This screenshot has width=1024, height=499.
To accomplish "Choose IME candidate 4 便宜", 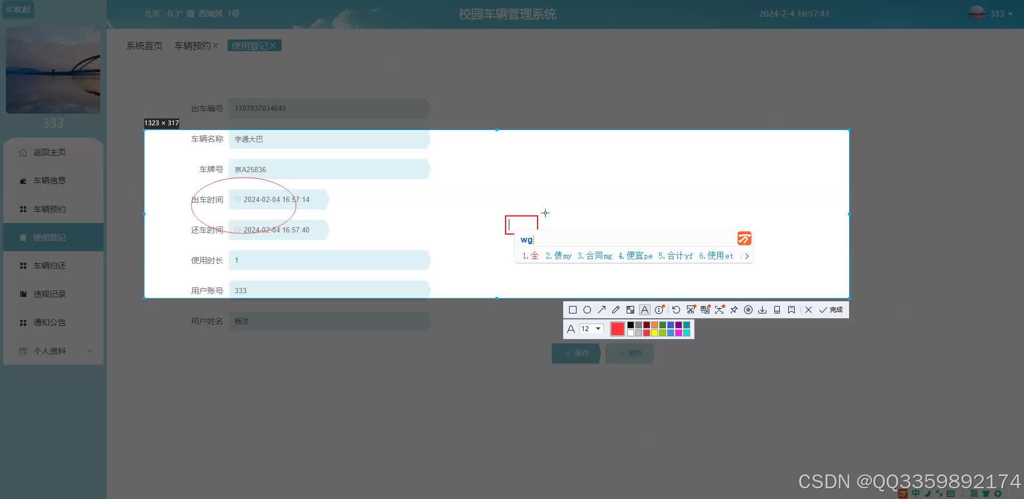I will click(635, 256).
